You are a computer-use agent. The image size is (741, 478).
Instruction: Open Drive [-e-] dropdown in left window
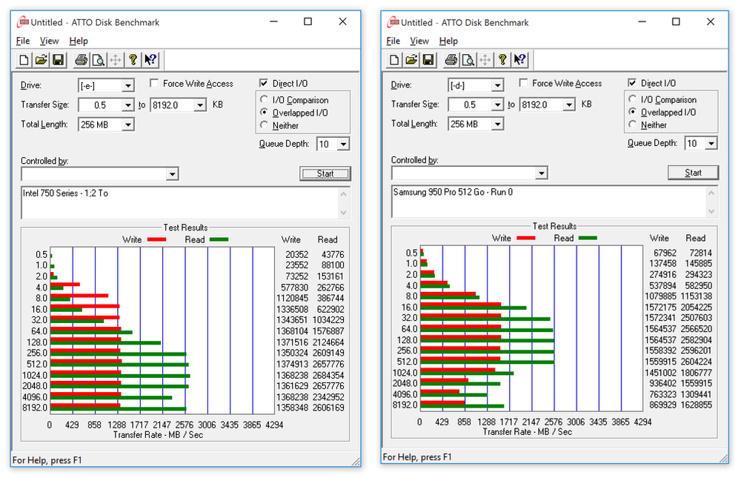click(x=127, y=85)
